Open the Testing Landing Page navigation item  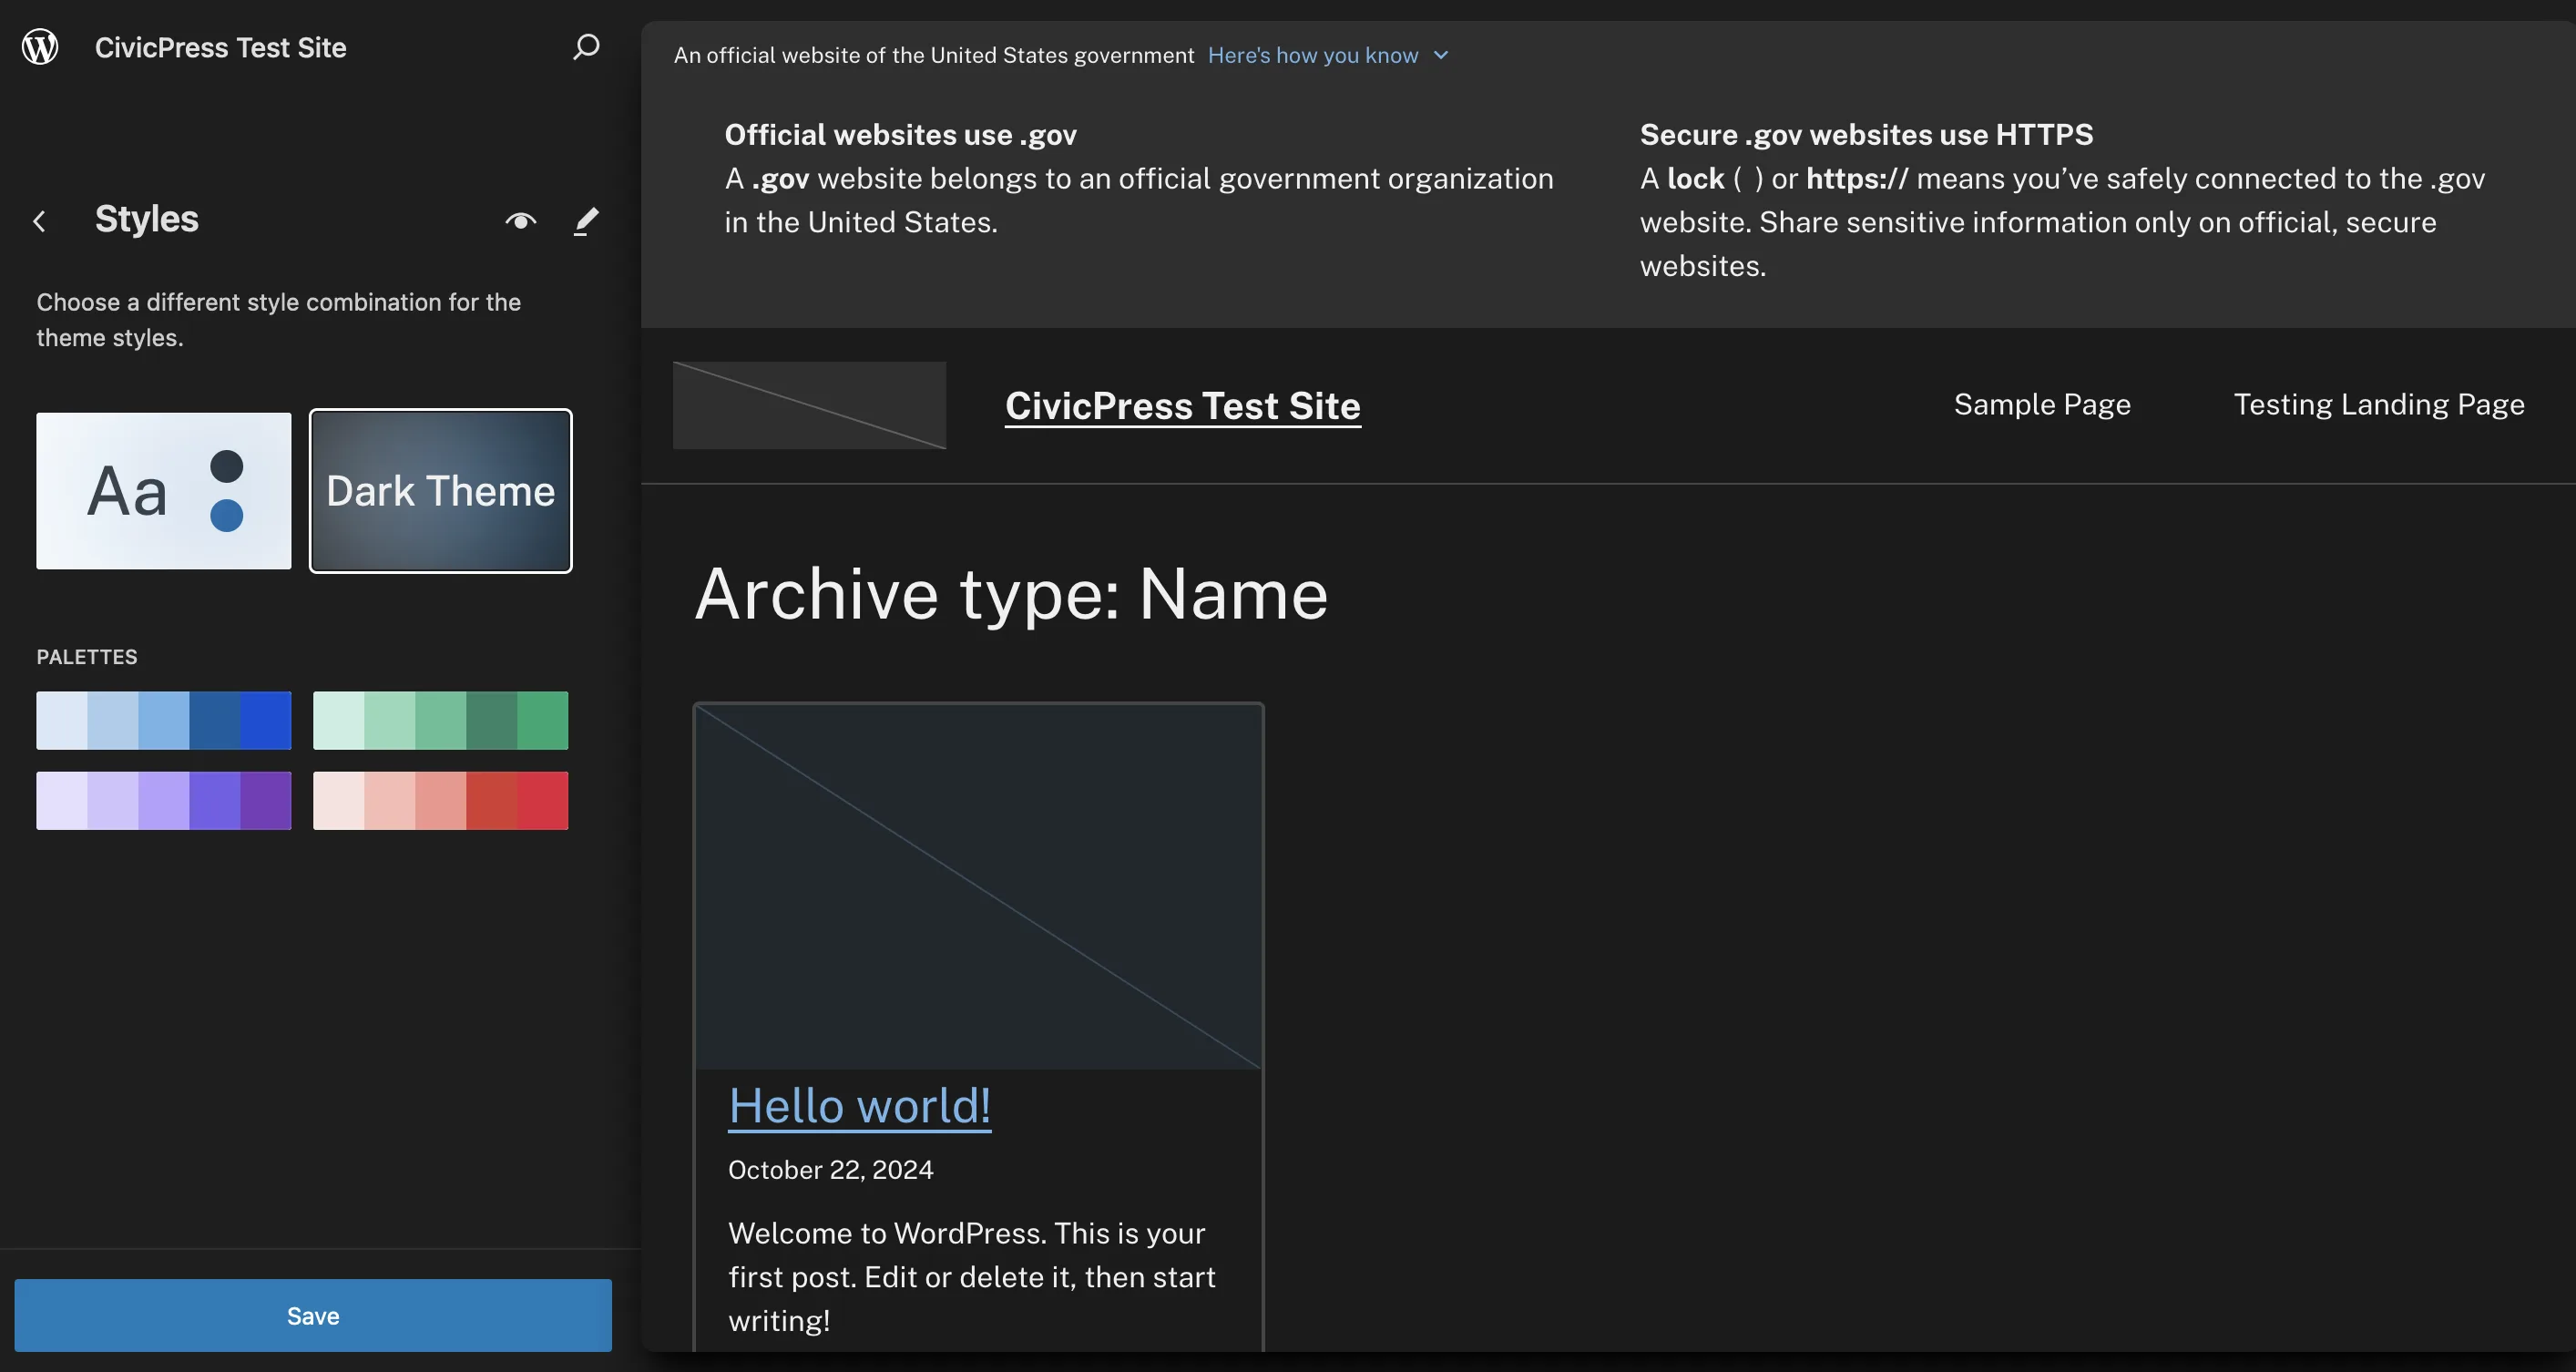2379,404
